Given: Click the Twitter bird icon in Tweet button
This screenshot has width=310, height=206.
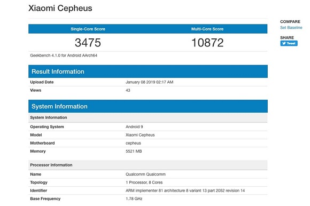Looking at the screenshot, I should tap(284, 43).
